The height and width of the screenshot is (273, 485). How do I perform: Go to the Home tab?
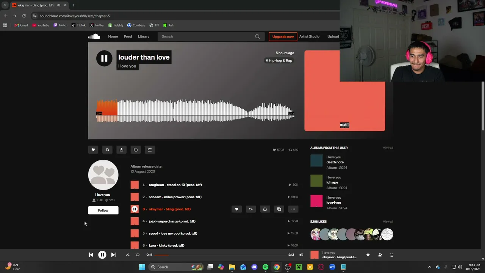pyautogui.click(x=113, y=36)
